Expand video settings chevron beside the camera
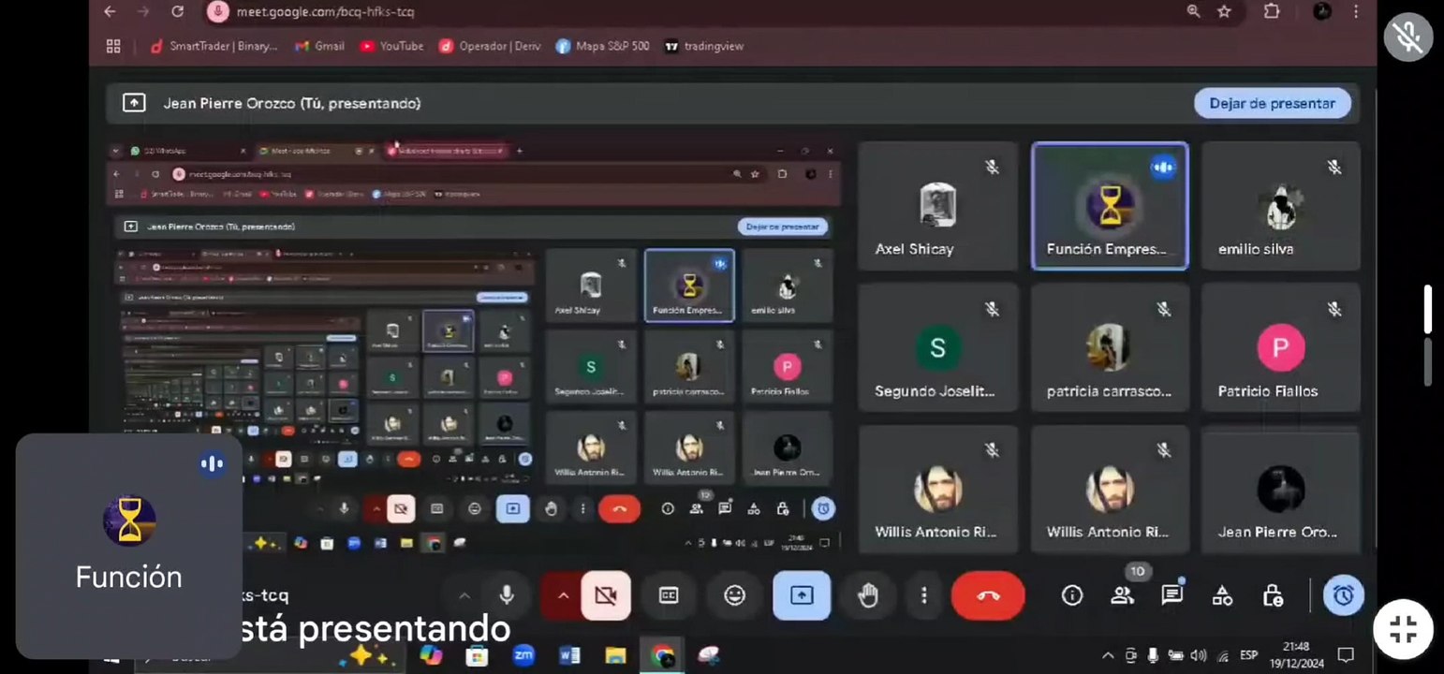Screen dimensions: 1444x674 click(x=564, y=595)
